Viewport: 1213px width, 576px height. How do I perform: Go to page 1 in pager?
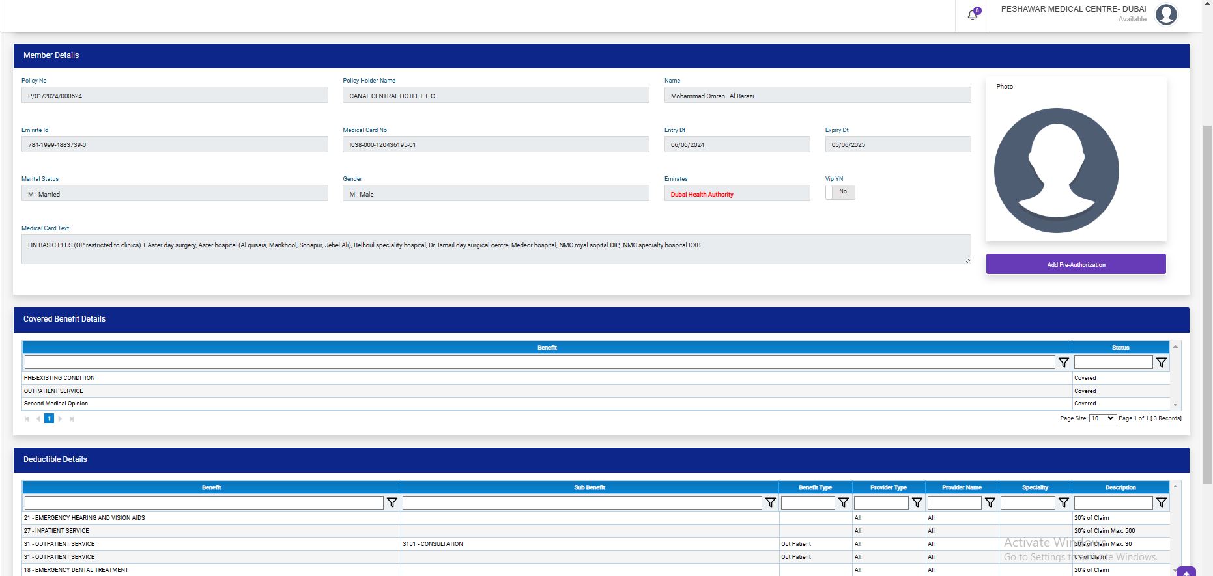pyautogui.click(x=49, y=418)
